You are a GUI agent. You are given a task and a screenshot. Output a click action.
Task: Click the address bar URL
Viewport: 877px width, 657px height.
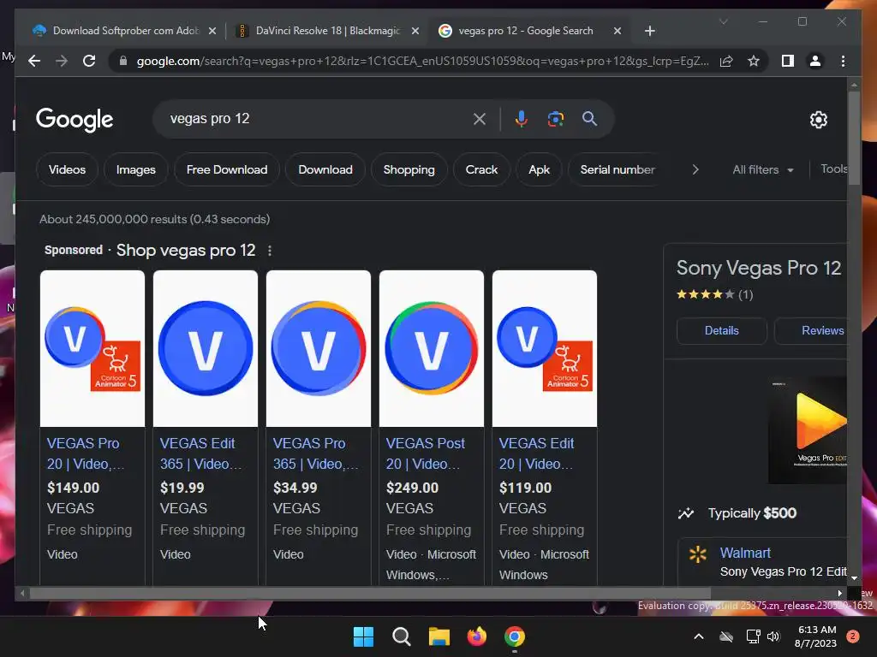pyautogui.click(x=422, y=61)
